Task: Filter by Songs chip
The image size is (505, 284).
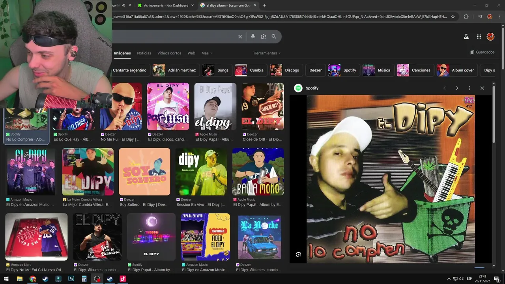Action: (217, 70)
